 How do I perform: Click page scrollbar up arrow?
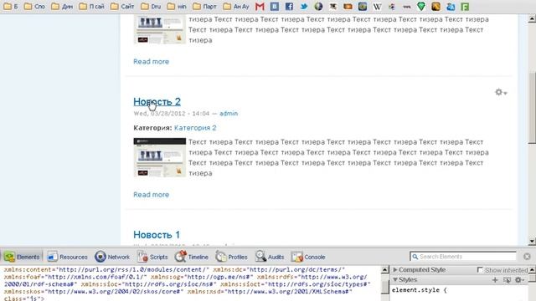pyautogui.click(x=532, y=18)
